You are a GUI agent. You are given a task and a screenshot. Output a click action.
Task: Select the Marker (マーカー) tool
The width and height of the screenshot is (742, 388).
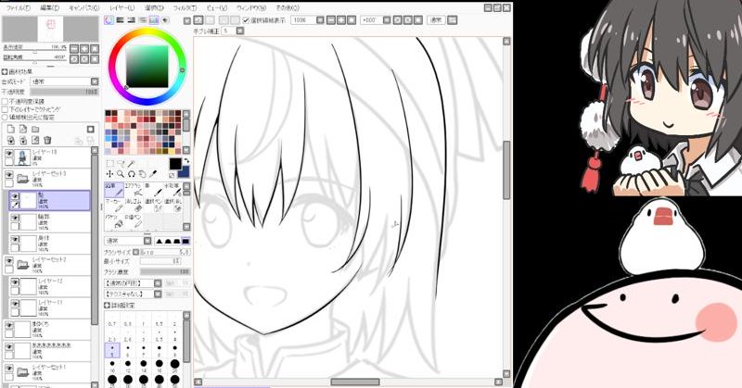tap(113, 205)
